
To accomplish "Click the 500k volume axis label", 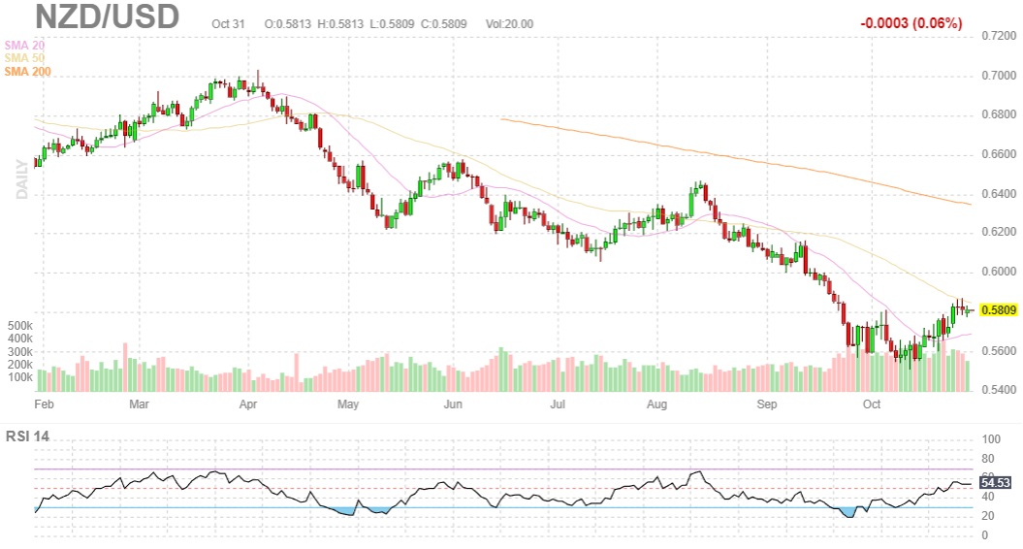I will pos(20,326).
